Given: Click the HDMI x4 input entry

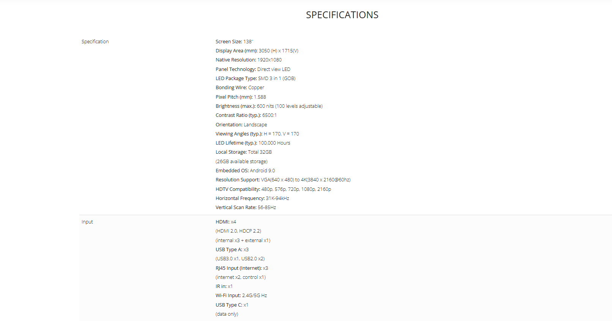Looking at the screenshot, I should [226, 222].
